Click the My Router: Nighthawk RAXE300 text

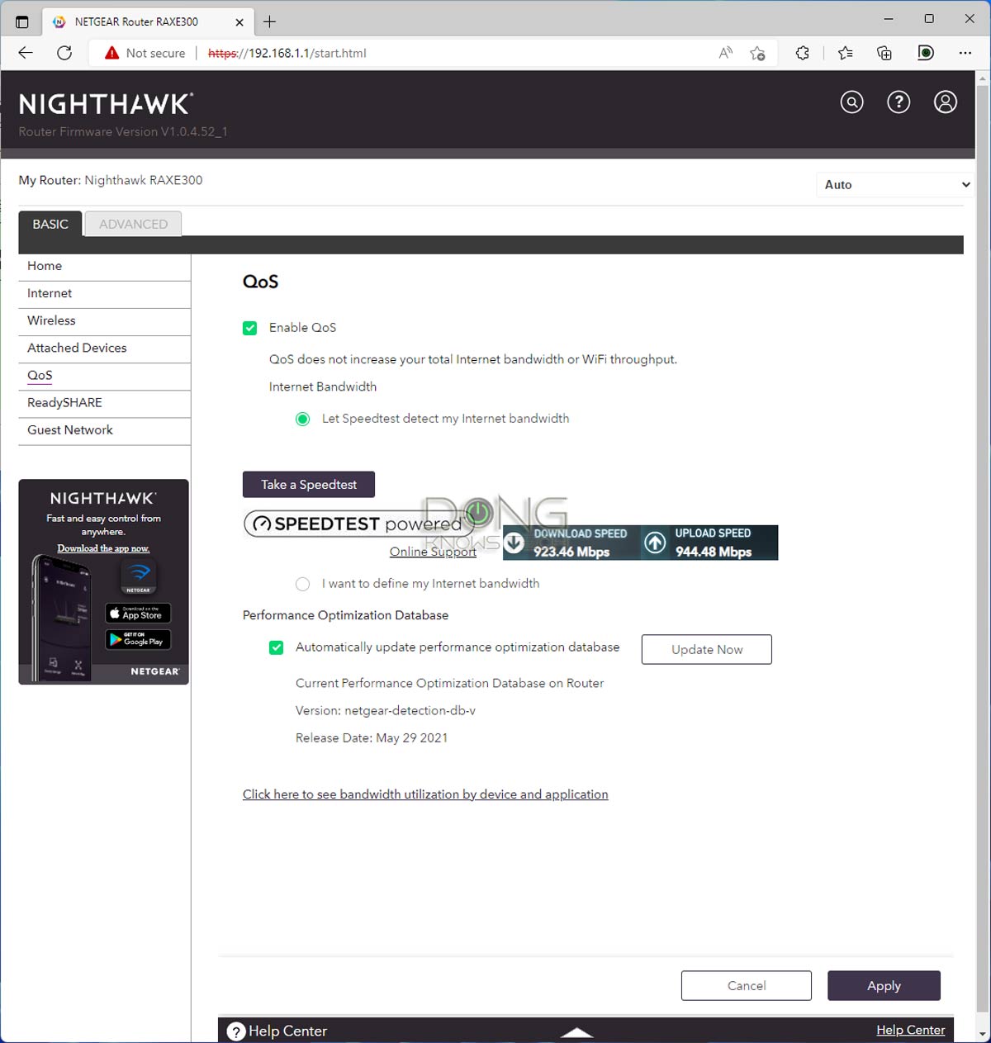(x=111, y=180)
